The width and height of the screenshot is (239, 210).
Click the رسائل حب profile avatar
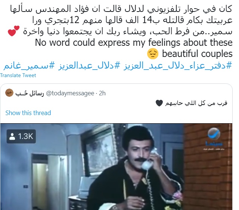[9, 93]
